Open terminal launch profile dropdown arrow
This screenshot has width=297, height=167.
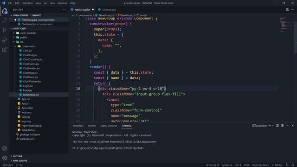click(x=273, y=126)
